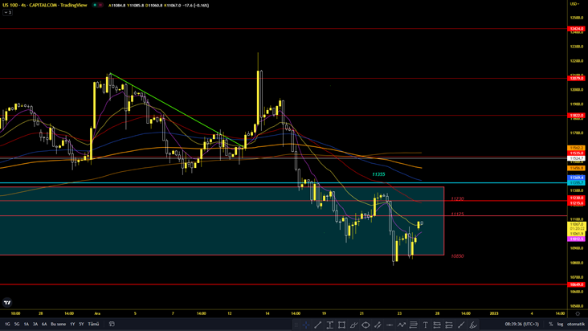
Task: Select the cyan 11355 level text
Action: click(x=378, y=174)
